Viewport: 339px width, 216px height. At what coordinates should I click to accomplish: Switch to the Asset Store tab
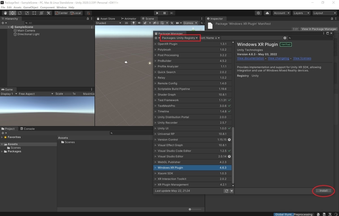coord(106,19)
